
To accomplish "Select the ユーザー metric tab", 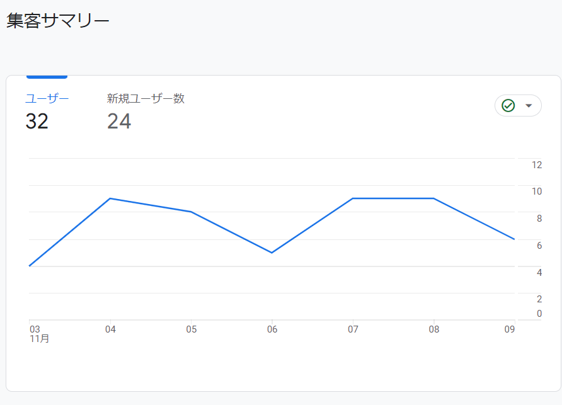I will coord(47,98).
